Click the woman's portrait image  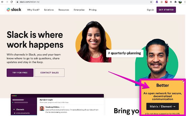pyautogui.click(x=94, y=42)
